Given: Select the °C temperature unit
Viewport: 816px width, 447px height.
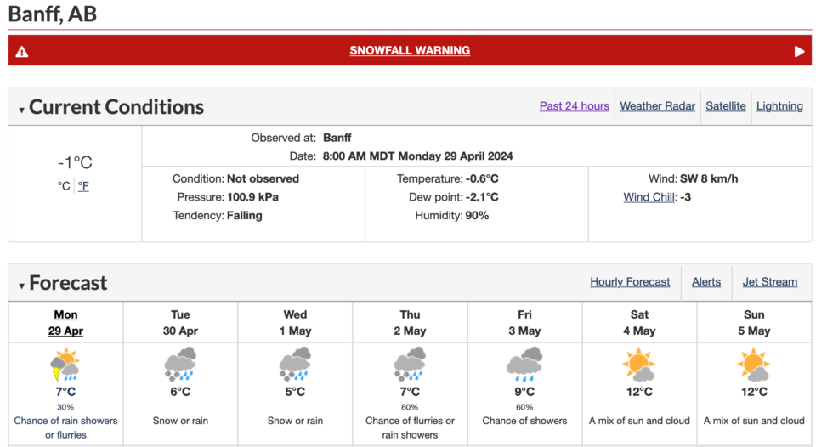Looking at the screenshot, I should (x=64, y=186).
